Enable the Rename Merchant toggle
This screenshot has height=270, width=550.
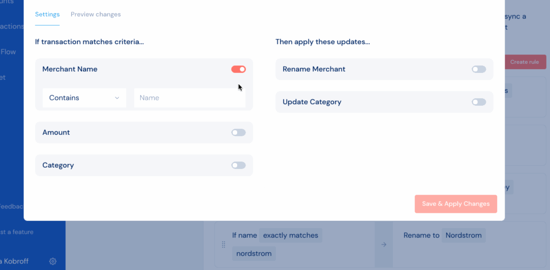coord(479,69)
